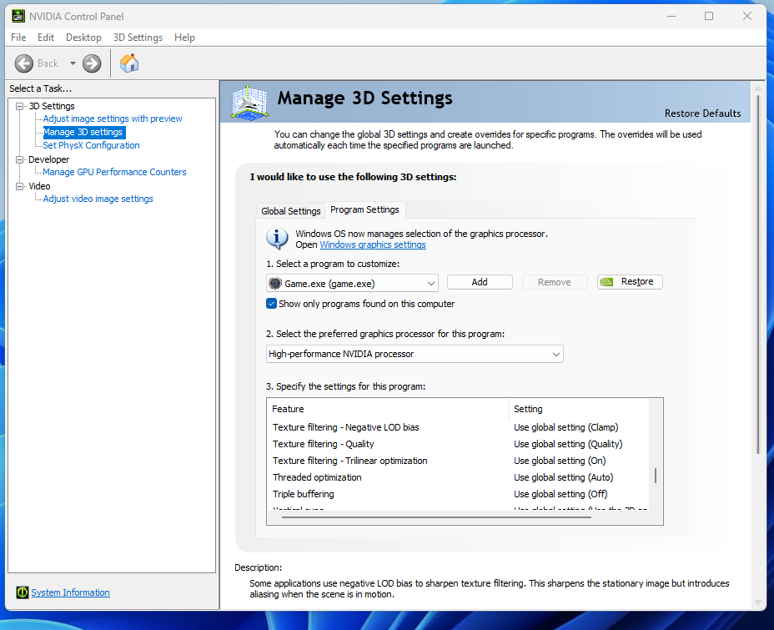
Task: Click the Add program button
Action: click(x=480, y=282)
